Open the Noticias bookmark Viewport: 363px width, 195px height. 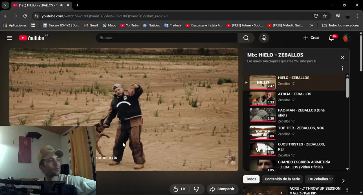click(x=151, y=25)
